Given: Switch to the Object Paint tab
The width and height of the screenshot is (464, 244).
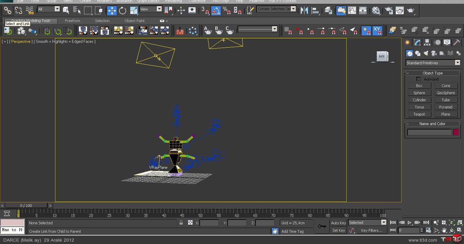Looking at the screenshot, I should [x=134, y=21].
